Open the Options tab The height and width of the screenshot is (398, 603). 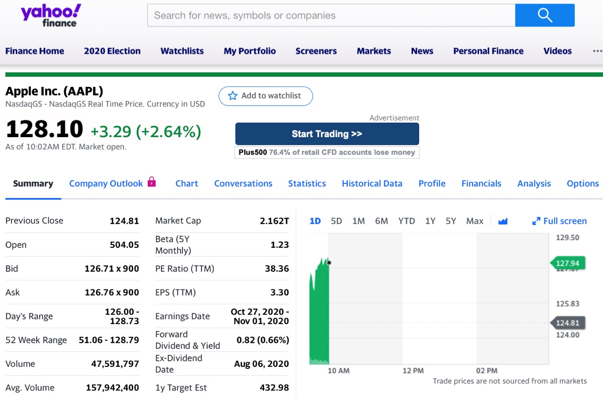pyautogui.click(x=582, y=183)
